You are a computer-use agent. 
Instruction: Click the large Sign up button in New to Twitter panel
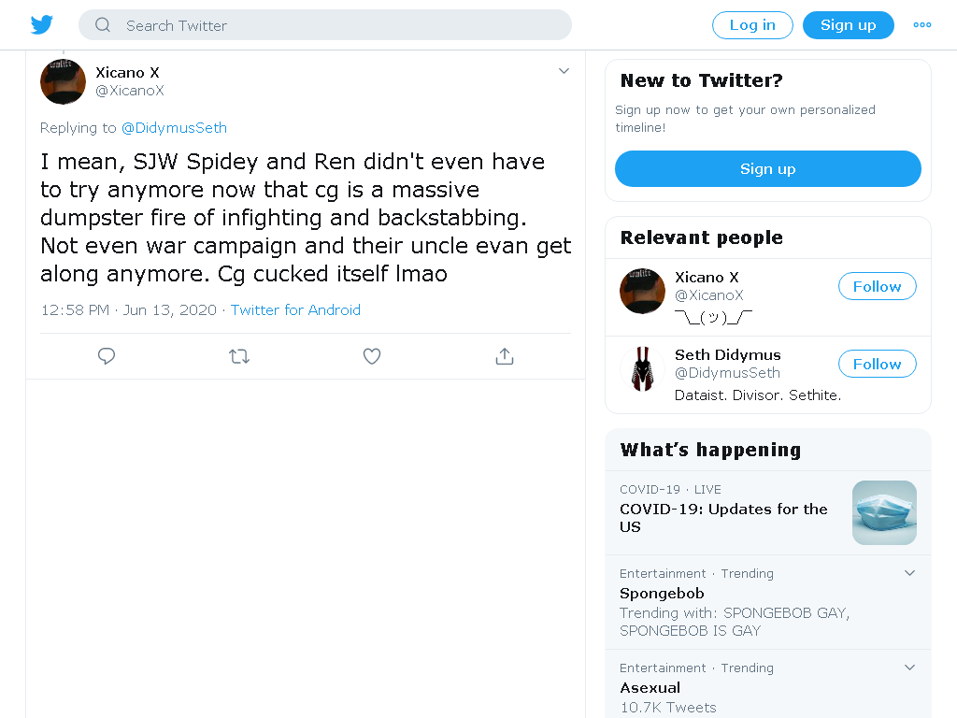(x=768, y=168)
